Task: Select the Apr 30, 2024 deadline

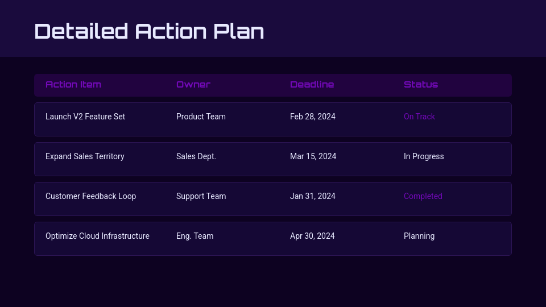Action: tap(312, 236)
